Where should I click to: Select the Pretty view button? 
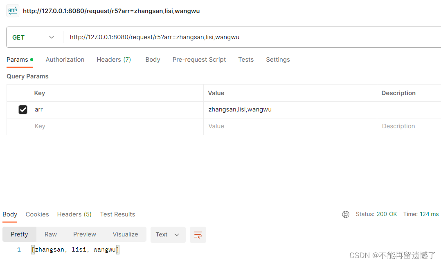pyautogui.click(x=19, y=234)
